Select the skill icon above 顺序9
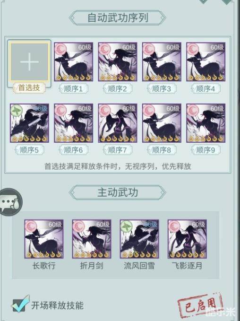 (x=206, y=123)
